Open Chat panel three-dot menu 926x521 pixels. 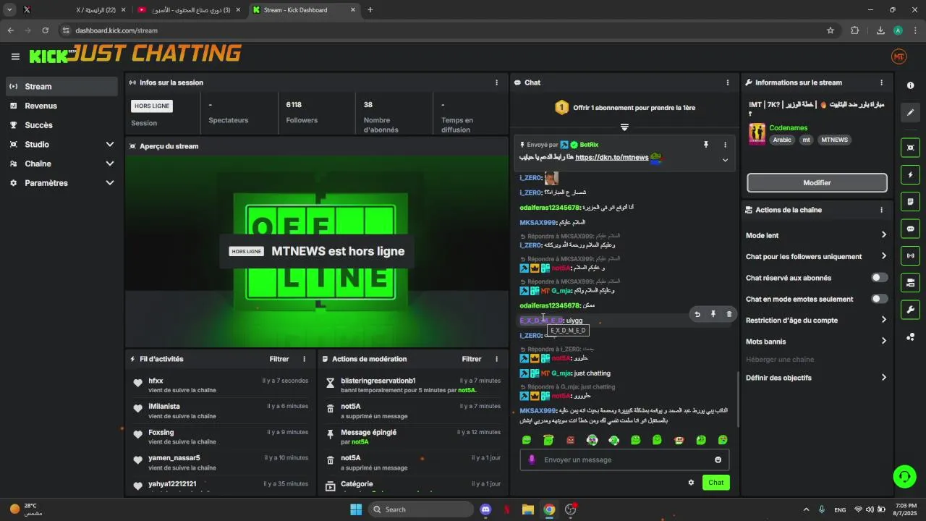click(727, 82)
